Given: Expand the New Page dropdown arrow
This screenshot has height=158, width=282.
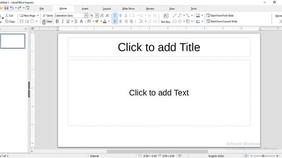Looking at the screenshot, I should click(38, 16).
